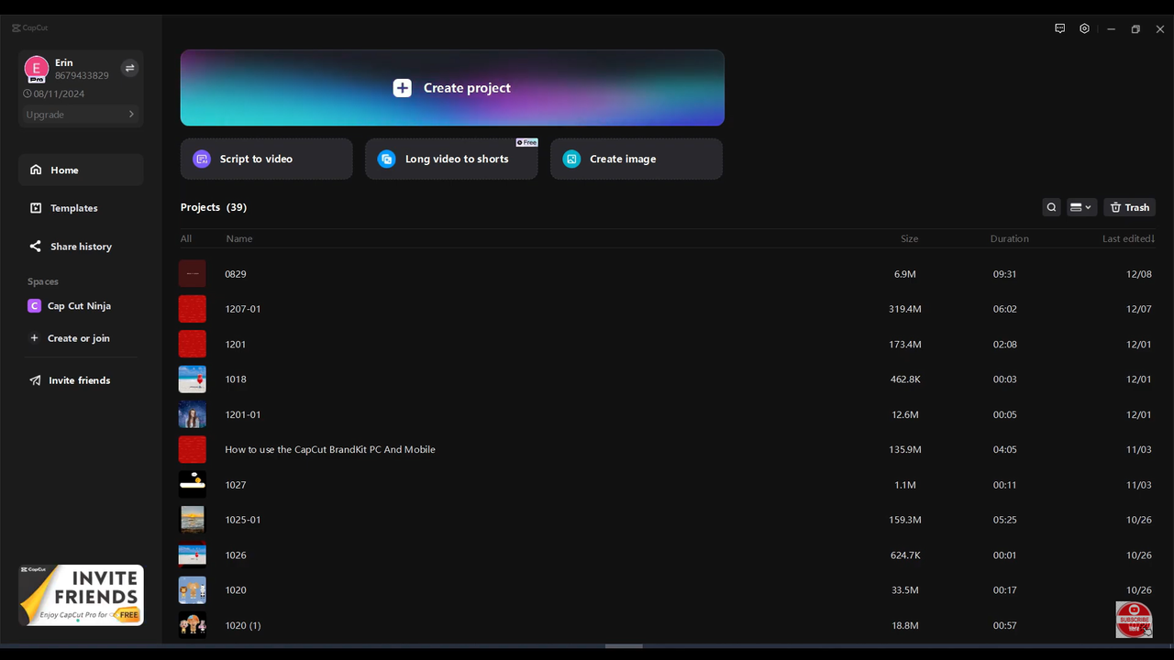Click the account switch icon next to Erin
1174x660 pixels.
point(129,68)
